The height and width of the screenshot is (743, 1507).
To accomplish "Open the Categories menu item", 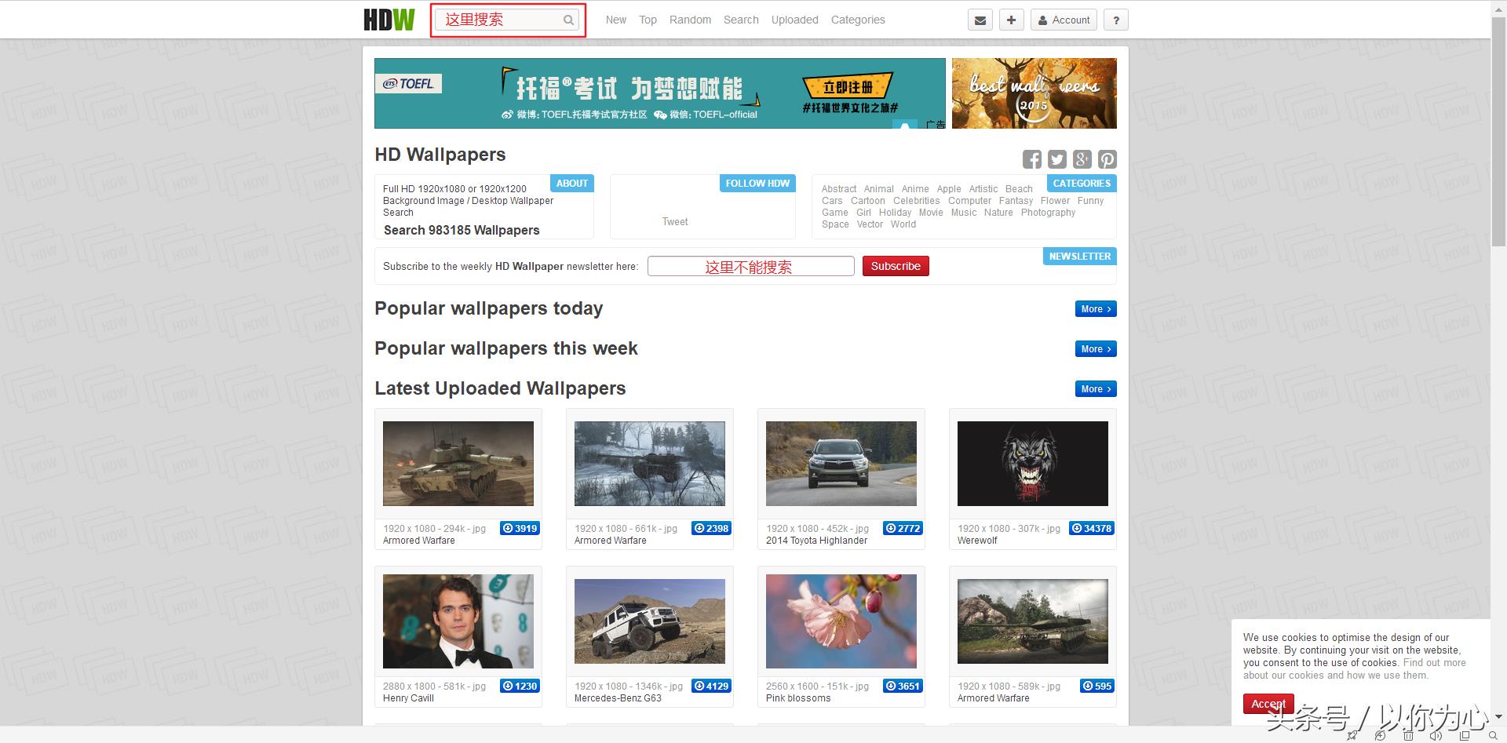I will pyautogui.click(x=857, y=20).
